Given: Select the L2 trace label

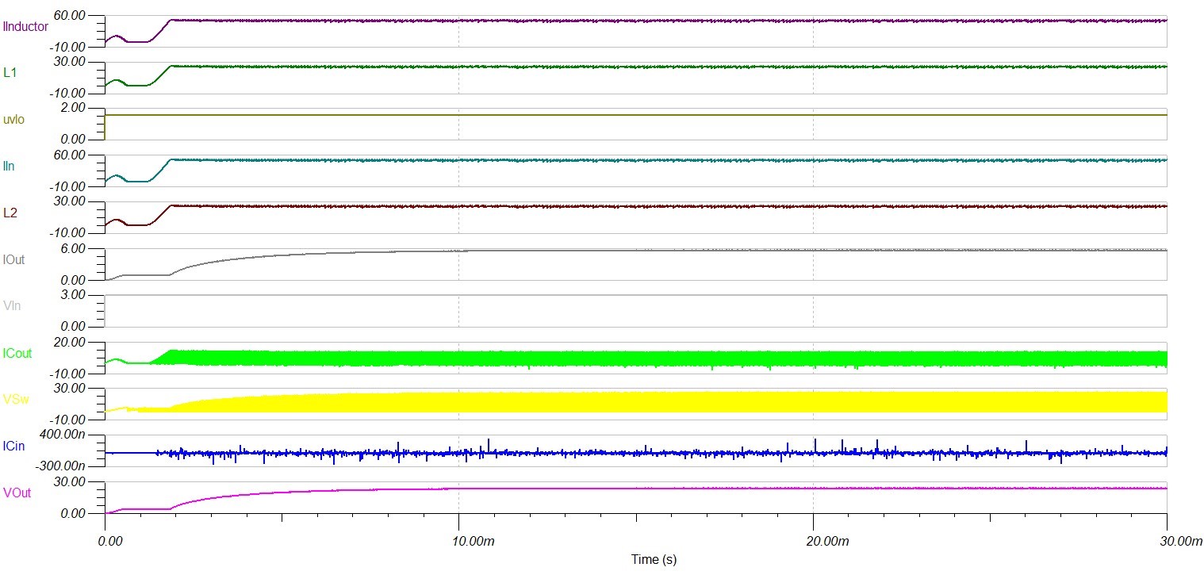Looking at the screenshot, I should pyautogui.click(x=10, y=213).
